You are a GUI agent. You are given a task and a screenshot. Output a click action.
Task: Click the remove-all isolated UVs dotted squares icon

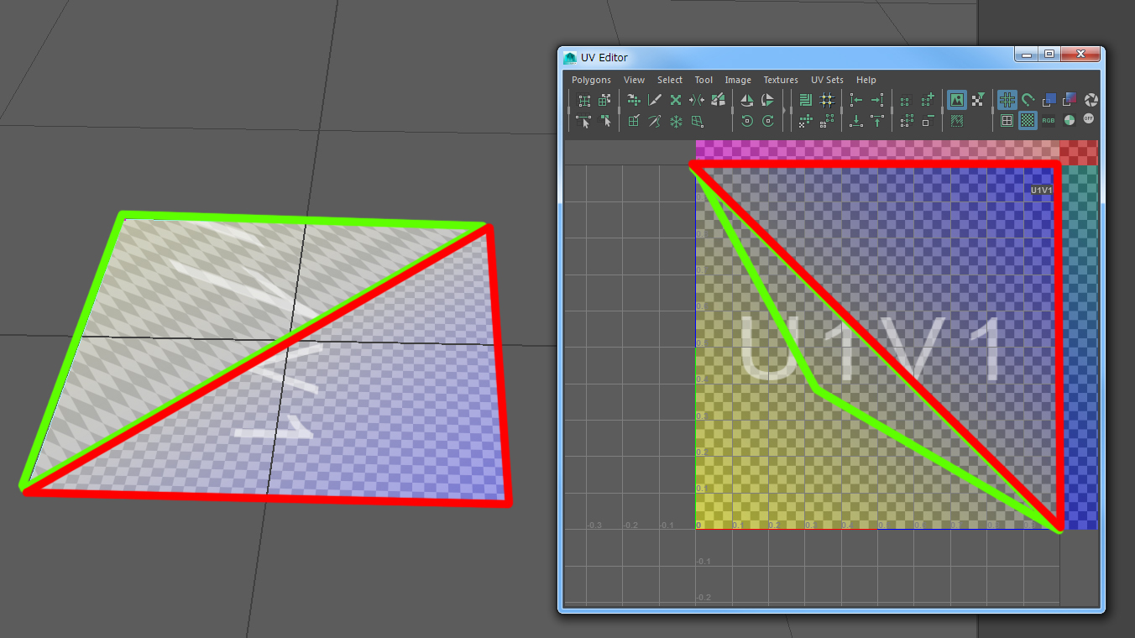point(907,121)
